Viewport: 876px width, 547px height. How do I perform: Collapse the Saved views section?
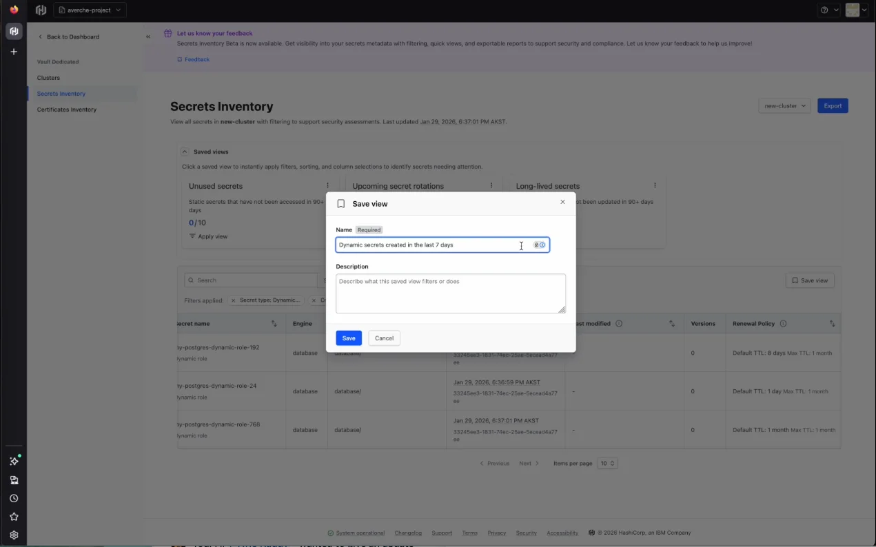click(x=185, y=152)
